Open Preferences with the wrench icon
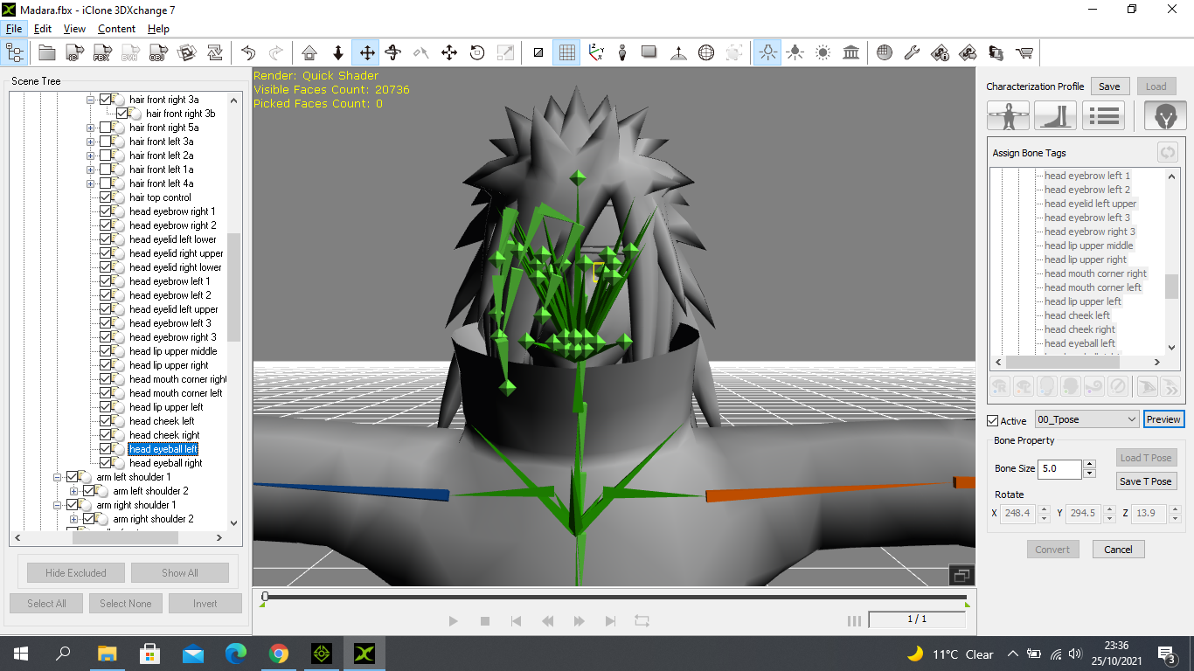 (912, 53)
